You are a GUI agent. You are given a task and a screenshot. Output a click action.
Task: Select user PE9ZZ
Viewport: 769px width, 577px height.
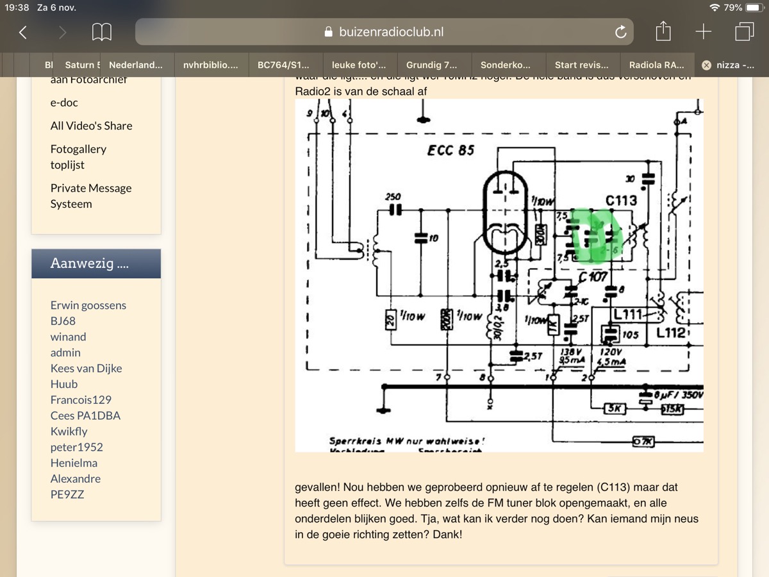coord(67,494)
